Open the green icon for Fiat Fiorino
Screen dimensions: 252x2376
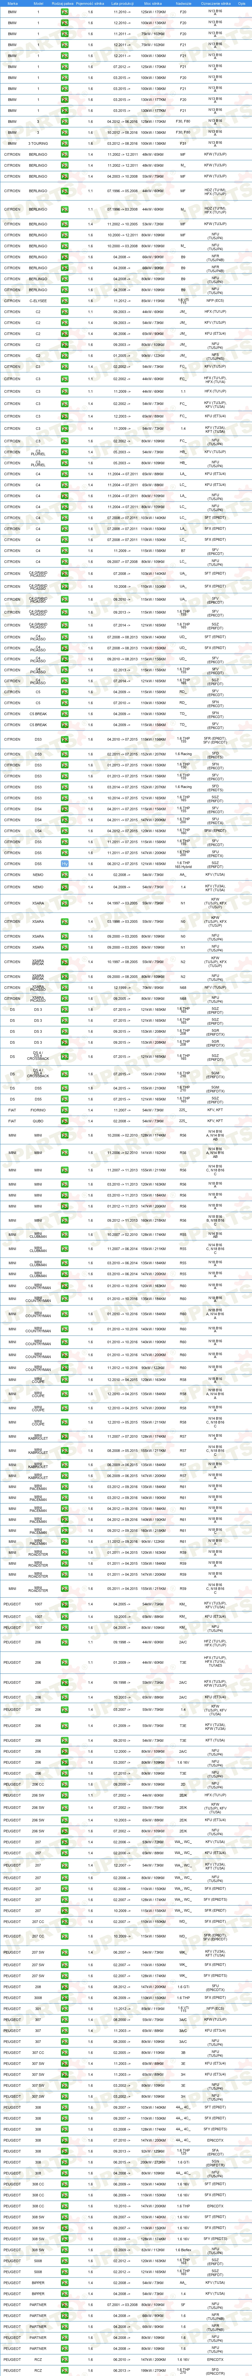(65, 1109)
